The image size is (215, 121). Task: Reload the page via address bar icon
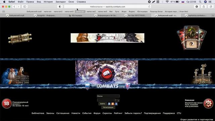(x=149, y=7)
